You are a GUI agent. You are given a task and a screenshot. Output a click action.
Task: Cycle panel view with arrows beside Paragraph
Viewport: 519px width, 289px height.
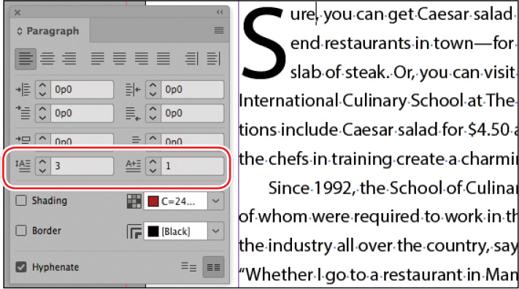pos(20,31)
